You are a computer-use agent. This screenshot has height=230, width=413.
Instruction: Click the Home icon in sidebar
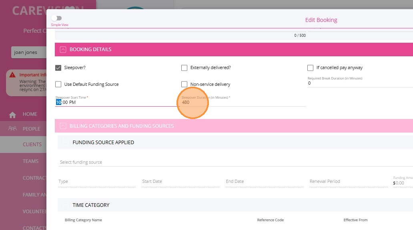click(x=12, y=115)
